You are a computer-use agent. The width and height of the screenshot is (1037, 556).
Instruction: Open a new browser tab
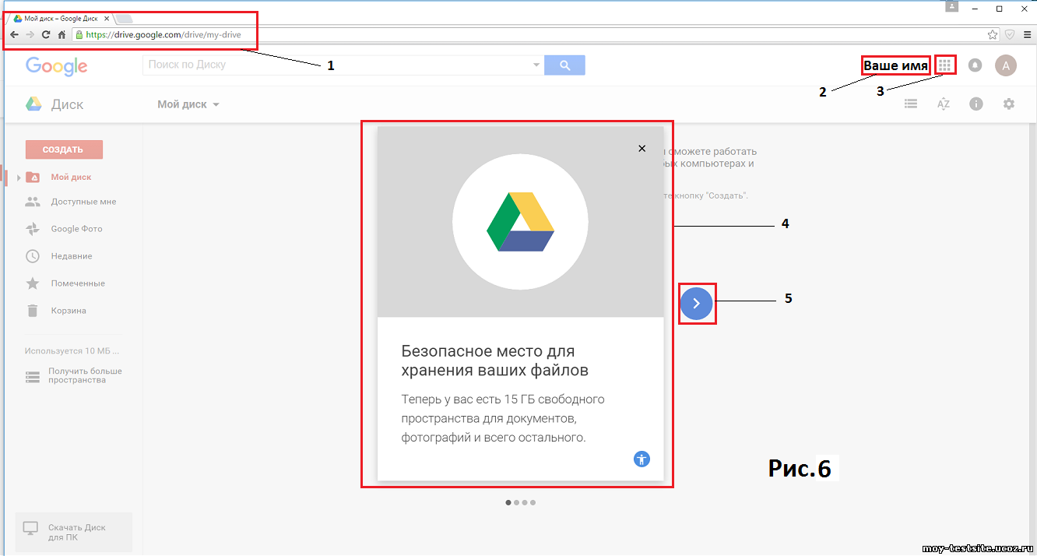[x=125, y=18]
